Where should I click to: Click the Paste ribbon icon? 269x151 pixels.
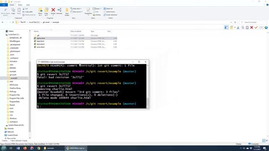(x=19, y=10)
